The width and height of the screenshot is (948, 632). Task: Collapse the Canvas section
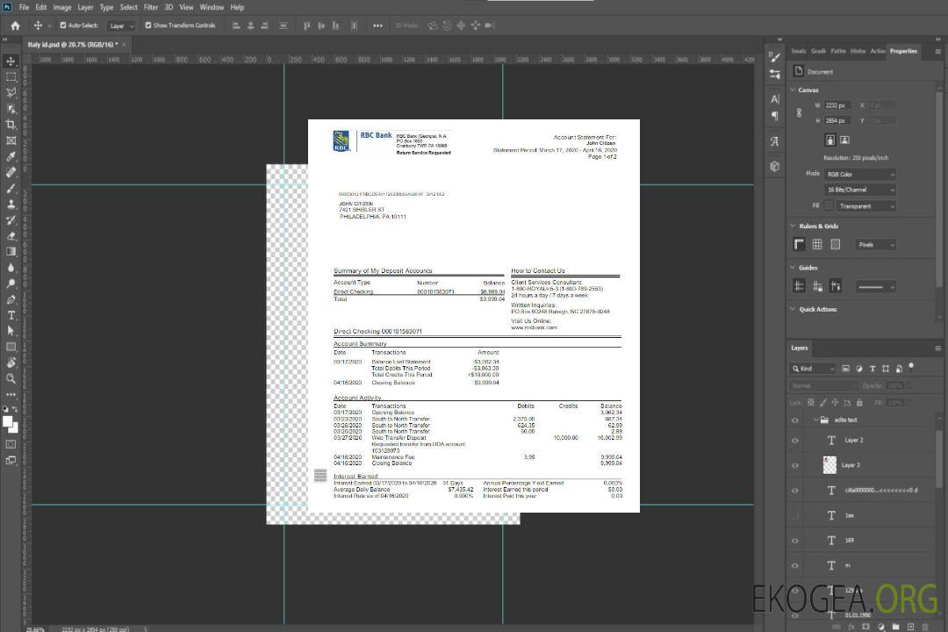(793, 90)
